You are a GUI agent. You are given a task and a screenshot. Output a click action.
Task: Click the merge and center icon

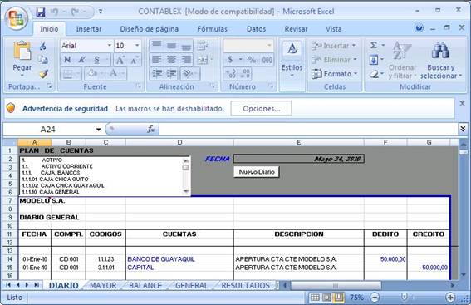(x=203, y=60)
